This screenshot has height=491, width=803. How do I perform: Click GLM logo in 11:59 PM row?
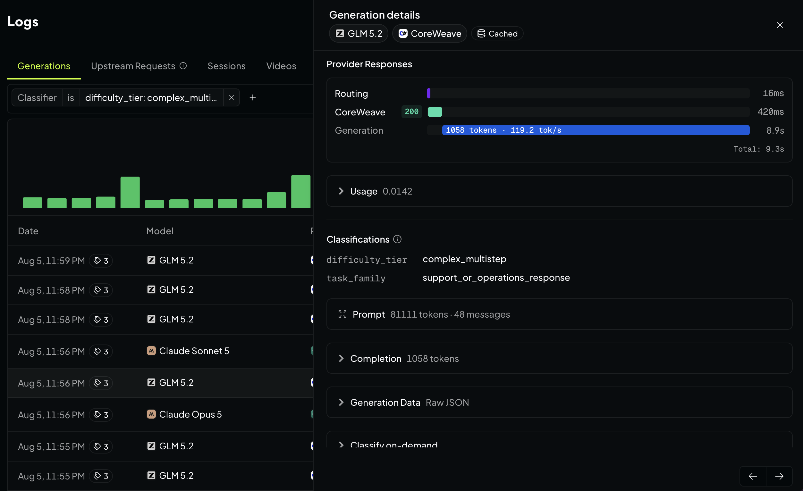[x=151, y=260]
